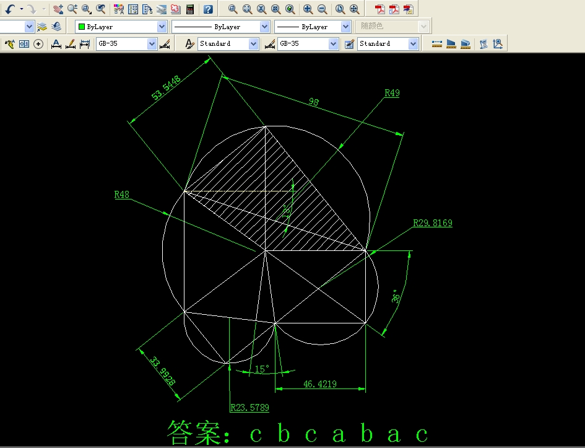Click Zoom Window in the zoom toolbar

coord(233,9)
